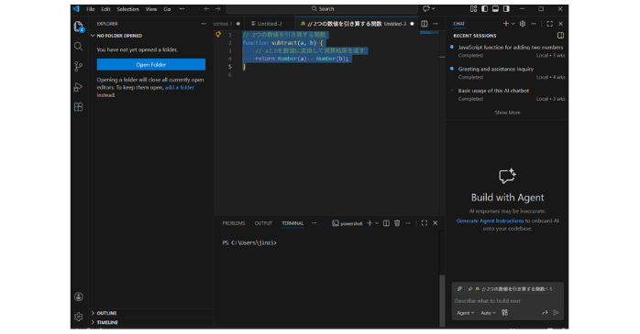Collapse the No Folder Opened section
This screenshot has height=334, width=640.
pyautogui.click(x=151, y=36)
